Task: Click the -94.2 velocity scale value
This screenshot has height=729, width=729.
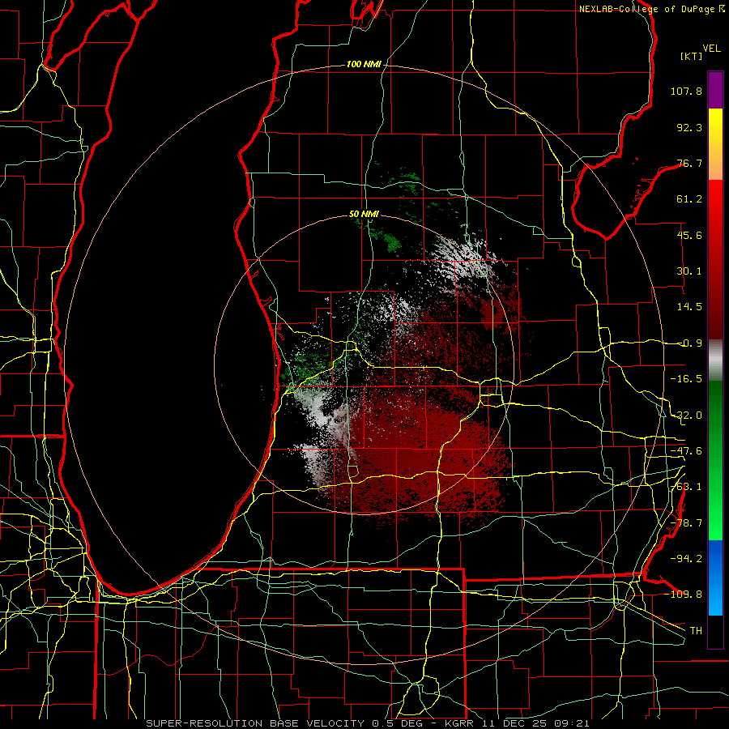Action: tap(686, 558)
